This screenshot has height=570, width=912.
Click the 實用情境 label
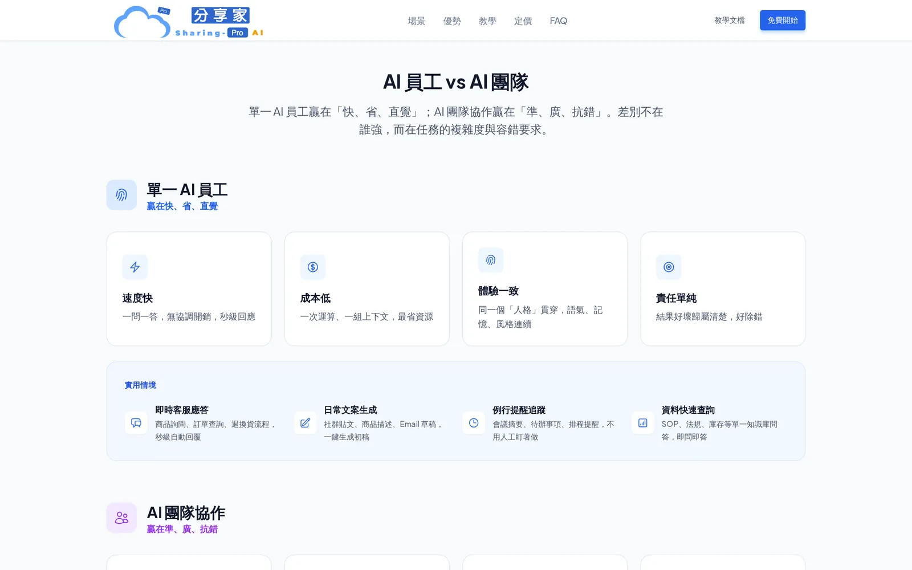click(140, 385)
